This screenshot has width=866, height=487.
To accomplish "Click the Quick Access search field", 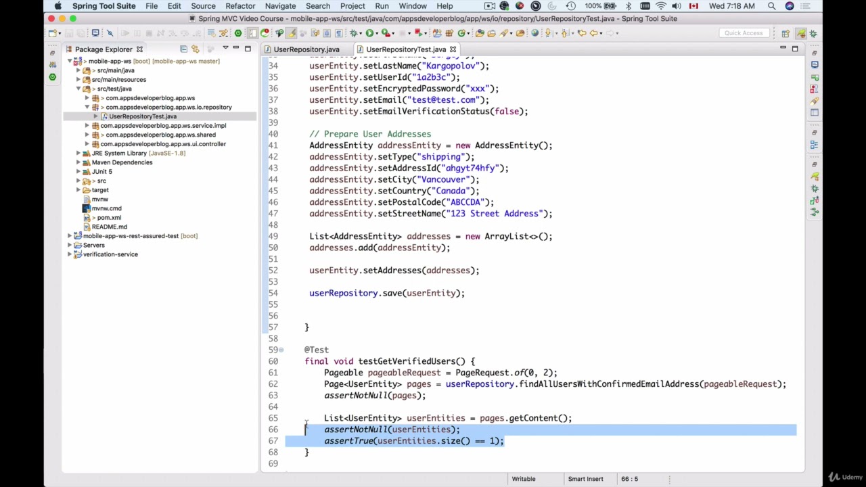I will 744,32.
